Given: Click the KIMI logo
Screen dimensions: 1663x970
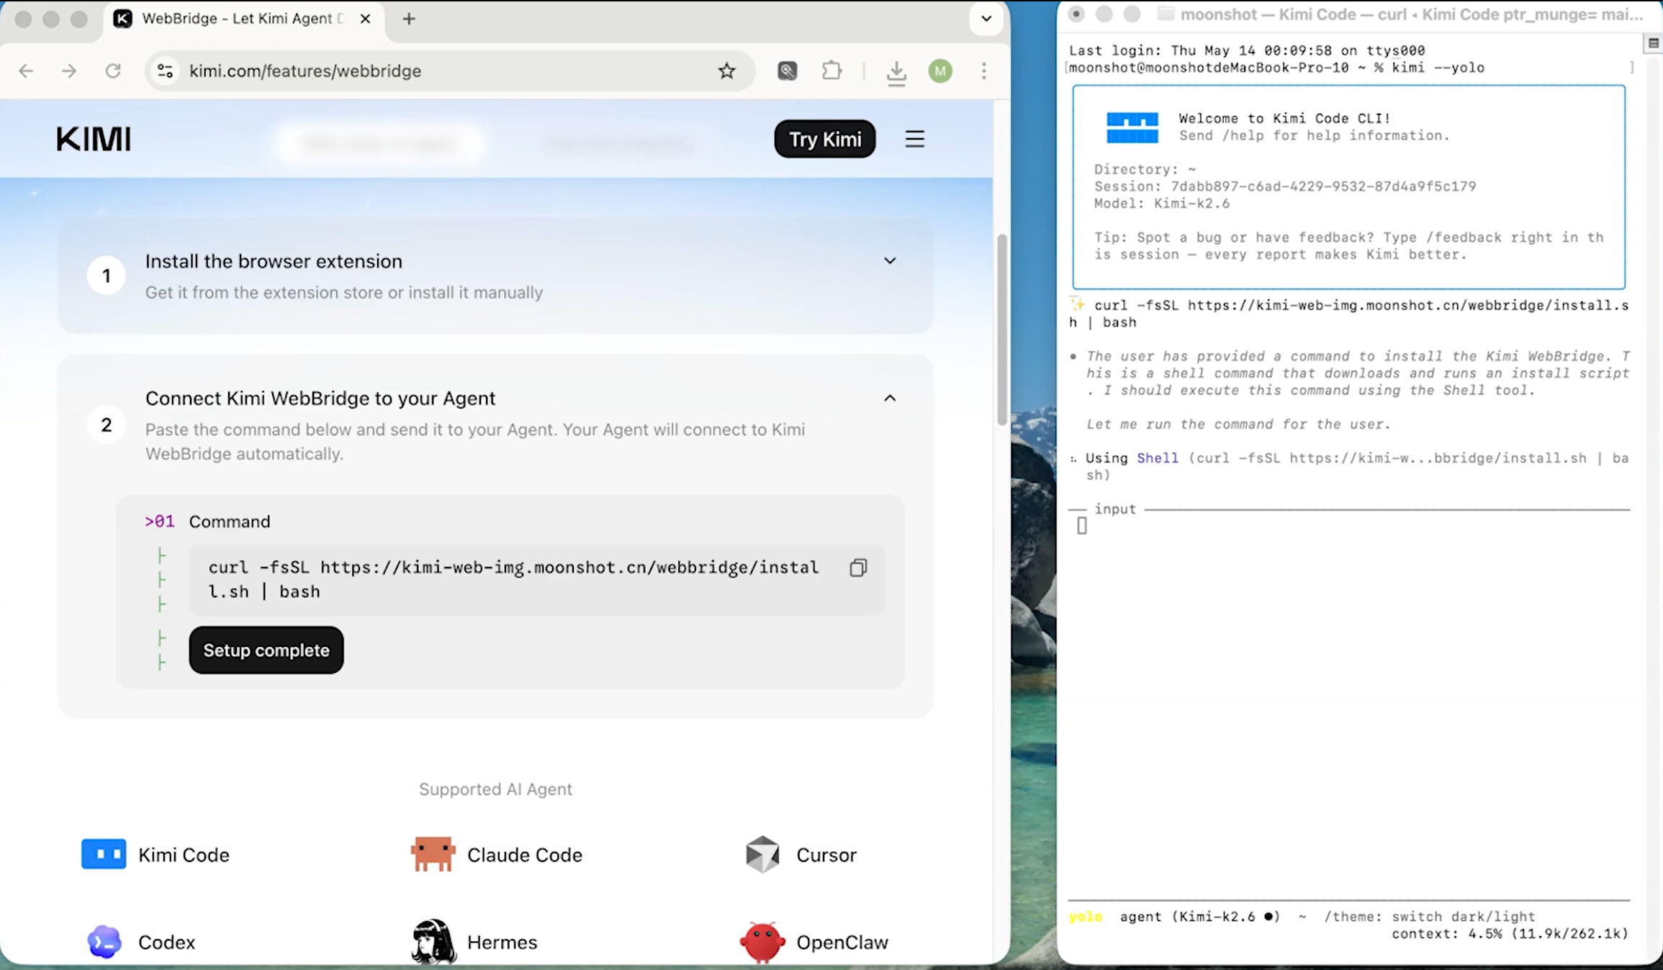Looking at the screenshot, I should point(94,139).
